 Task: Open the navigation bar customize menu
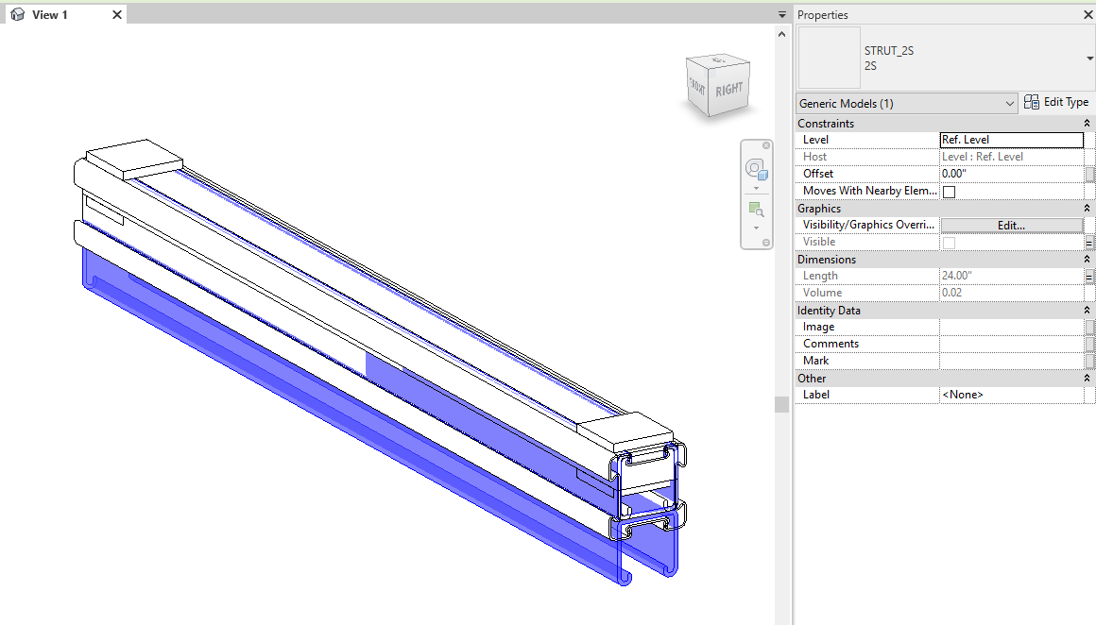pos(766,243)
